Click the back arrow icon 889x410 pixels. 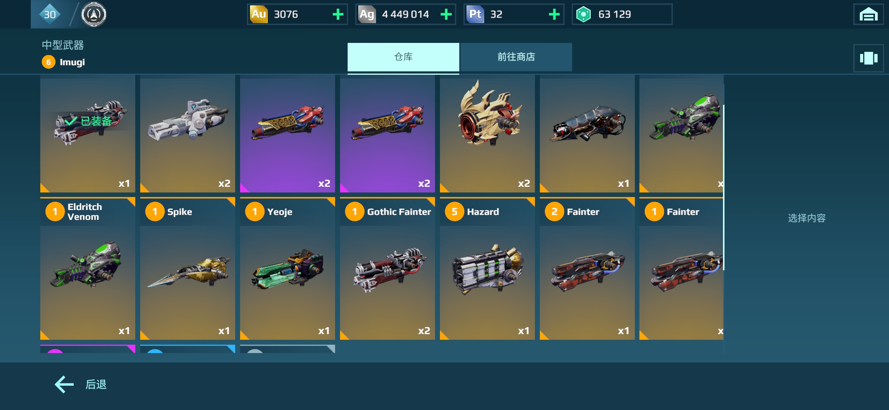point(64,385)
